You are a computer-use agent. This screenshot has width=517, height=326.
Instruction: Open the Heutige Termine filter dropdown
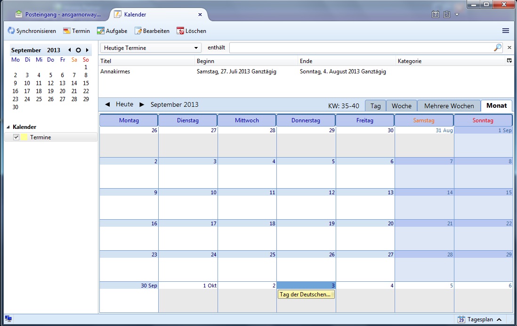151,48
